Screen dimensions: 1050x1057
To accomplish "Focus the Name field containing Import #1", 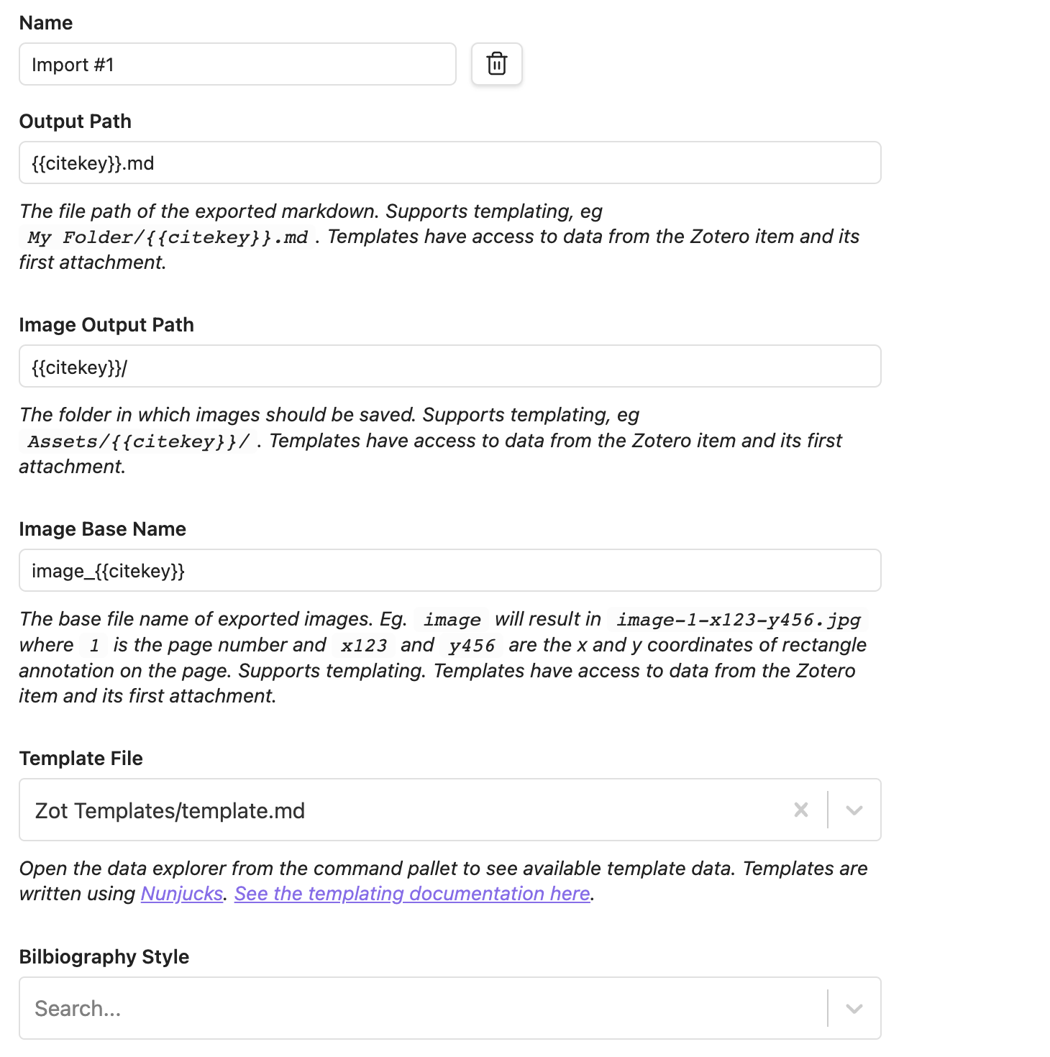I will coord(237,64).
